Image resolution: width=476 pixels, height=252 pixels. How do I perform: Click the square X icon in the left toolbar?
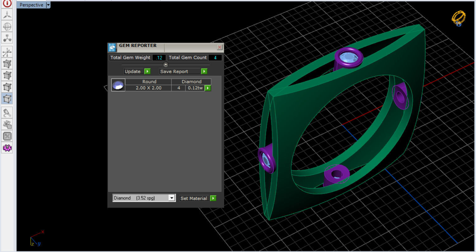coord(7,136)
